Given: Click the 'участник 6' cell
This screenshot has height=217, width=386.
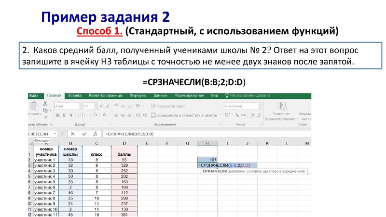Looking at the screenshot, I should click(x=46, y=187).
